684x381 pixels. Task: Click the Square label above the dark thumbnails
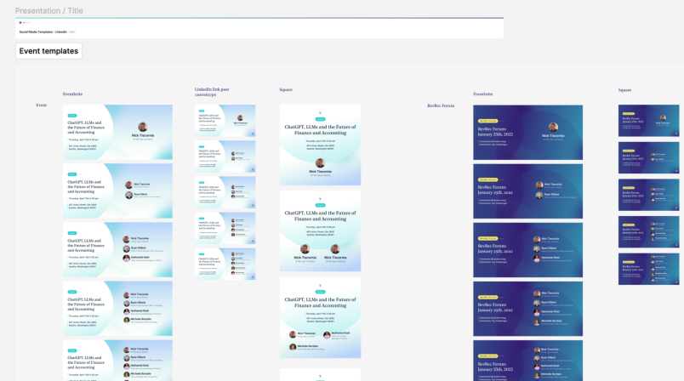(624, 90)
